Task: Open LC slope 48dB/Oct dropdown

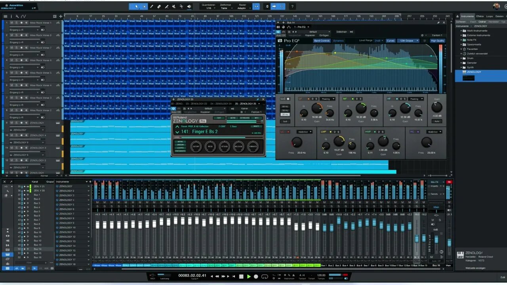Action: [304, 132]
